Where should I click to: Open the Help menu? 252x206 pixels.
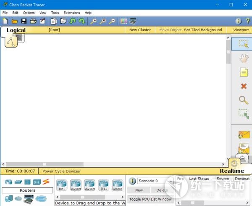click(x=88, y=13)
